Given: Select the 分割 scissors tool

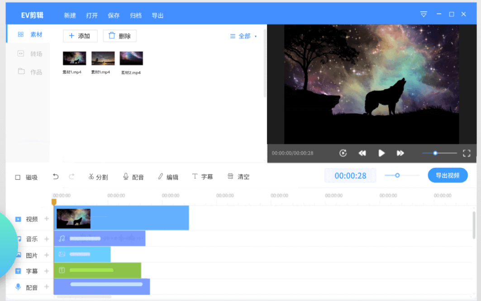Looking at the screenshot, I should pos(98,177).
